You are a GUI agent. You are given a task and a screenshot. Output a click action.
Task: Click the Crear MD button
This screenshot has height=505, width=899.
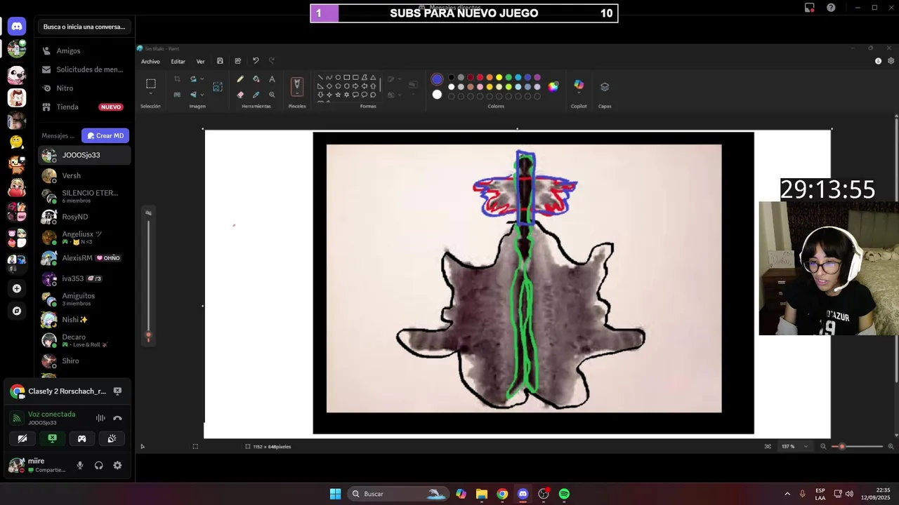pos(105,136)
